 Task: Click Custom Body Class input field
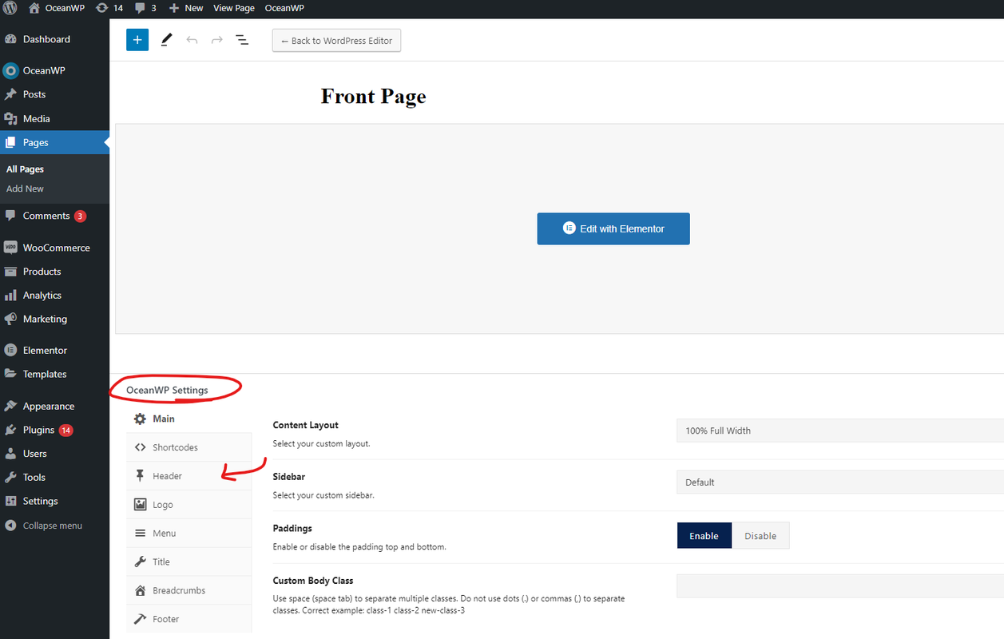[840, 586]
